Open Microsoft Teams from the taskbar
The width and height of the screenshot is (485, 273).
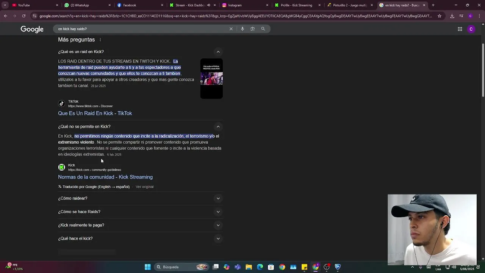(x=238, y=267)
